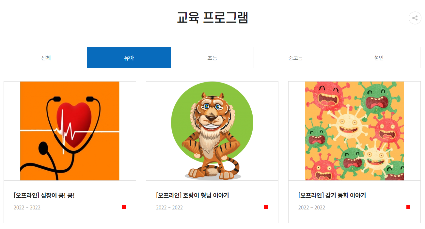Open [오프라인] 심장이 쿵! 쿵! title link

click(x=44, y=195)
